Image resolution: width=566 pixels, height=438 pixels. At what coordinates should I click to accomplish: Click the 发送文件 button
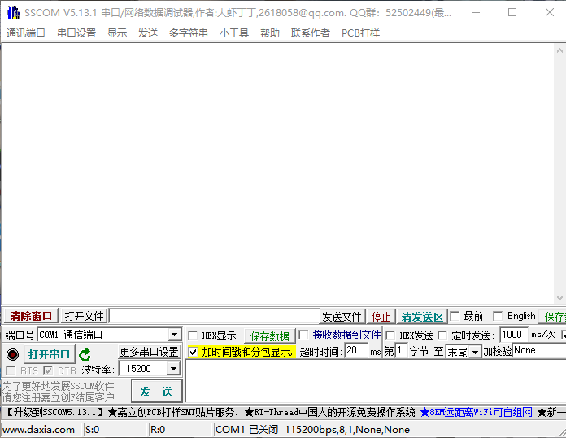342,317
